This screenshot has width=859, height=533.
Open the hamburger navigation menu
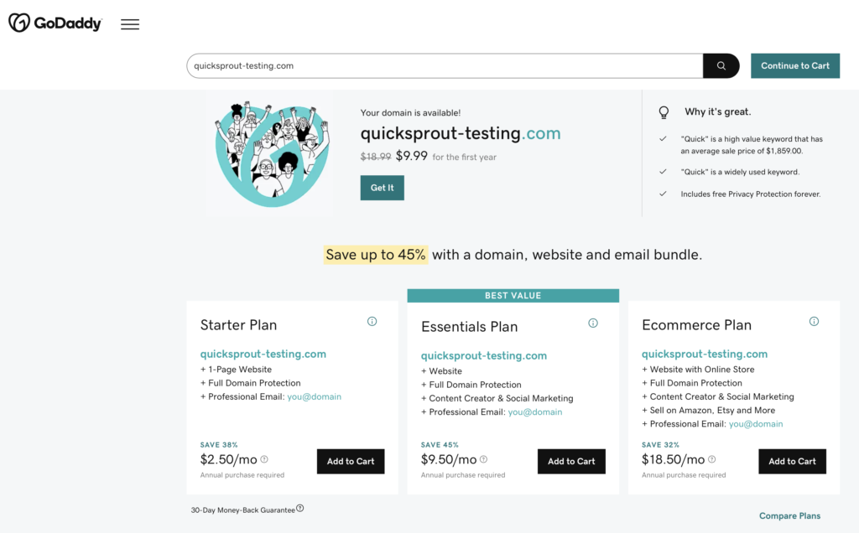[x=130, y=24]
